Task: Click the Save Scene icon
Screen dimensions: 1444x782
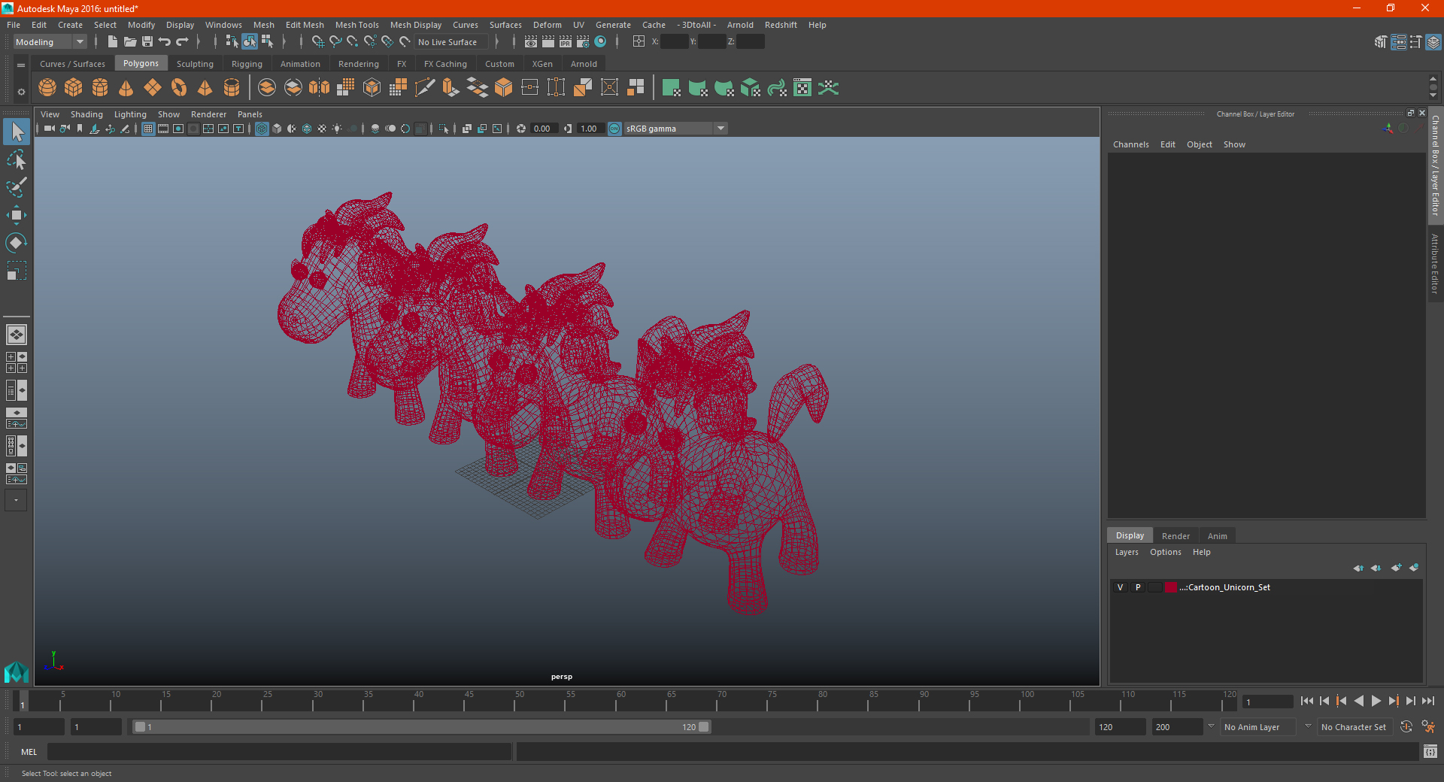Action: [147, 42]
